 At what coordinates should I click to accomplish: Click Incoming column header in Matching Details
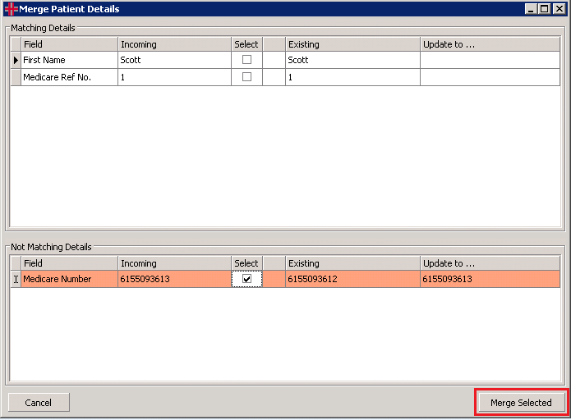[174, 44]
